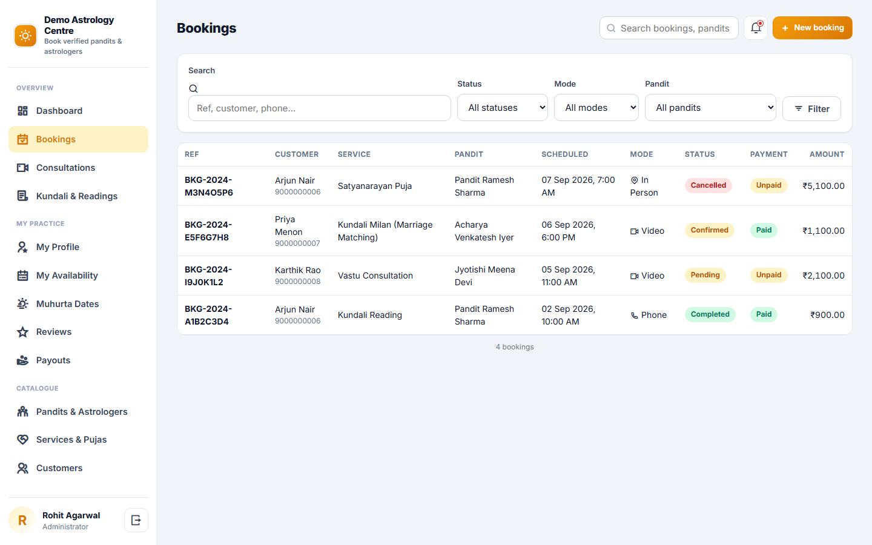Open the notifications bell

click(x=756, y=28)
